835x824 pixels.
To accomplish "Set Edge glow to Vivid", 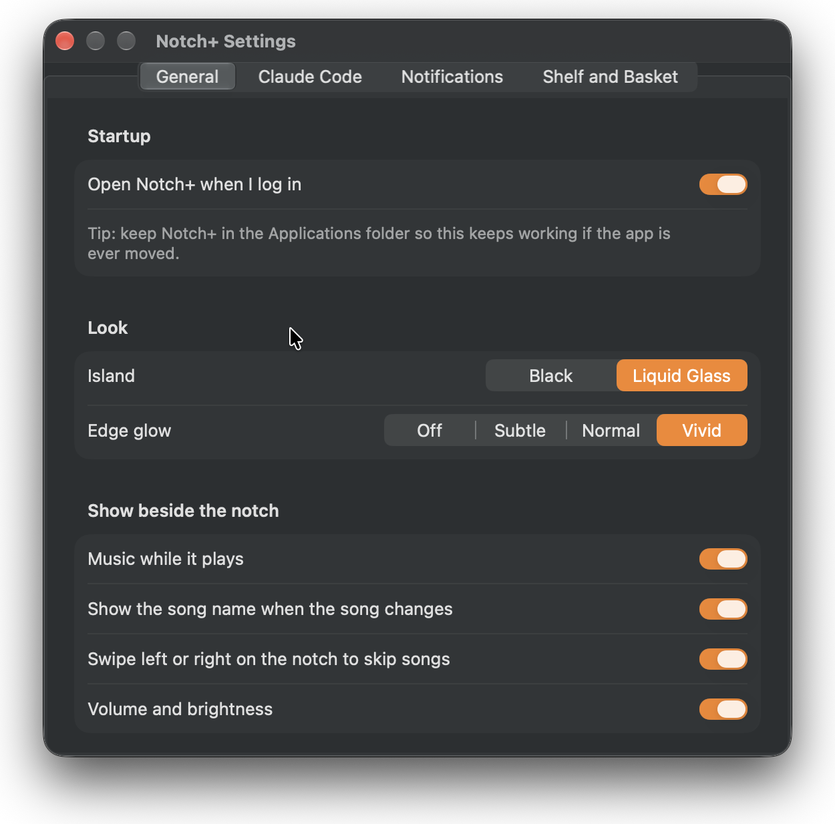I will [702, 431].
